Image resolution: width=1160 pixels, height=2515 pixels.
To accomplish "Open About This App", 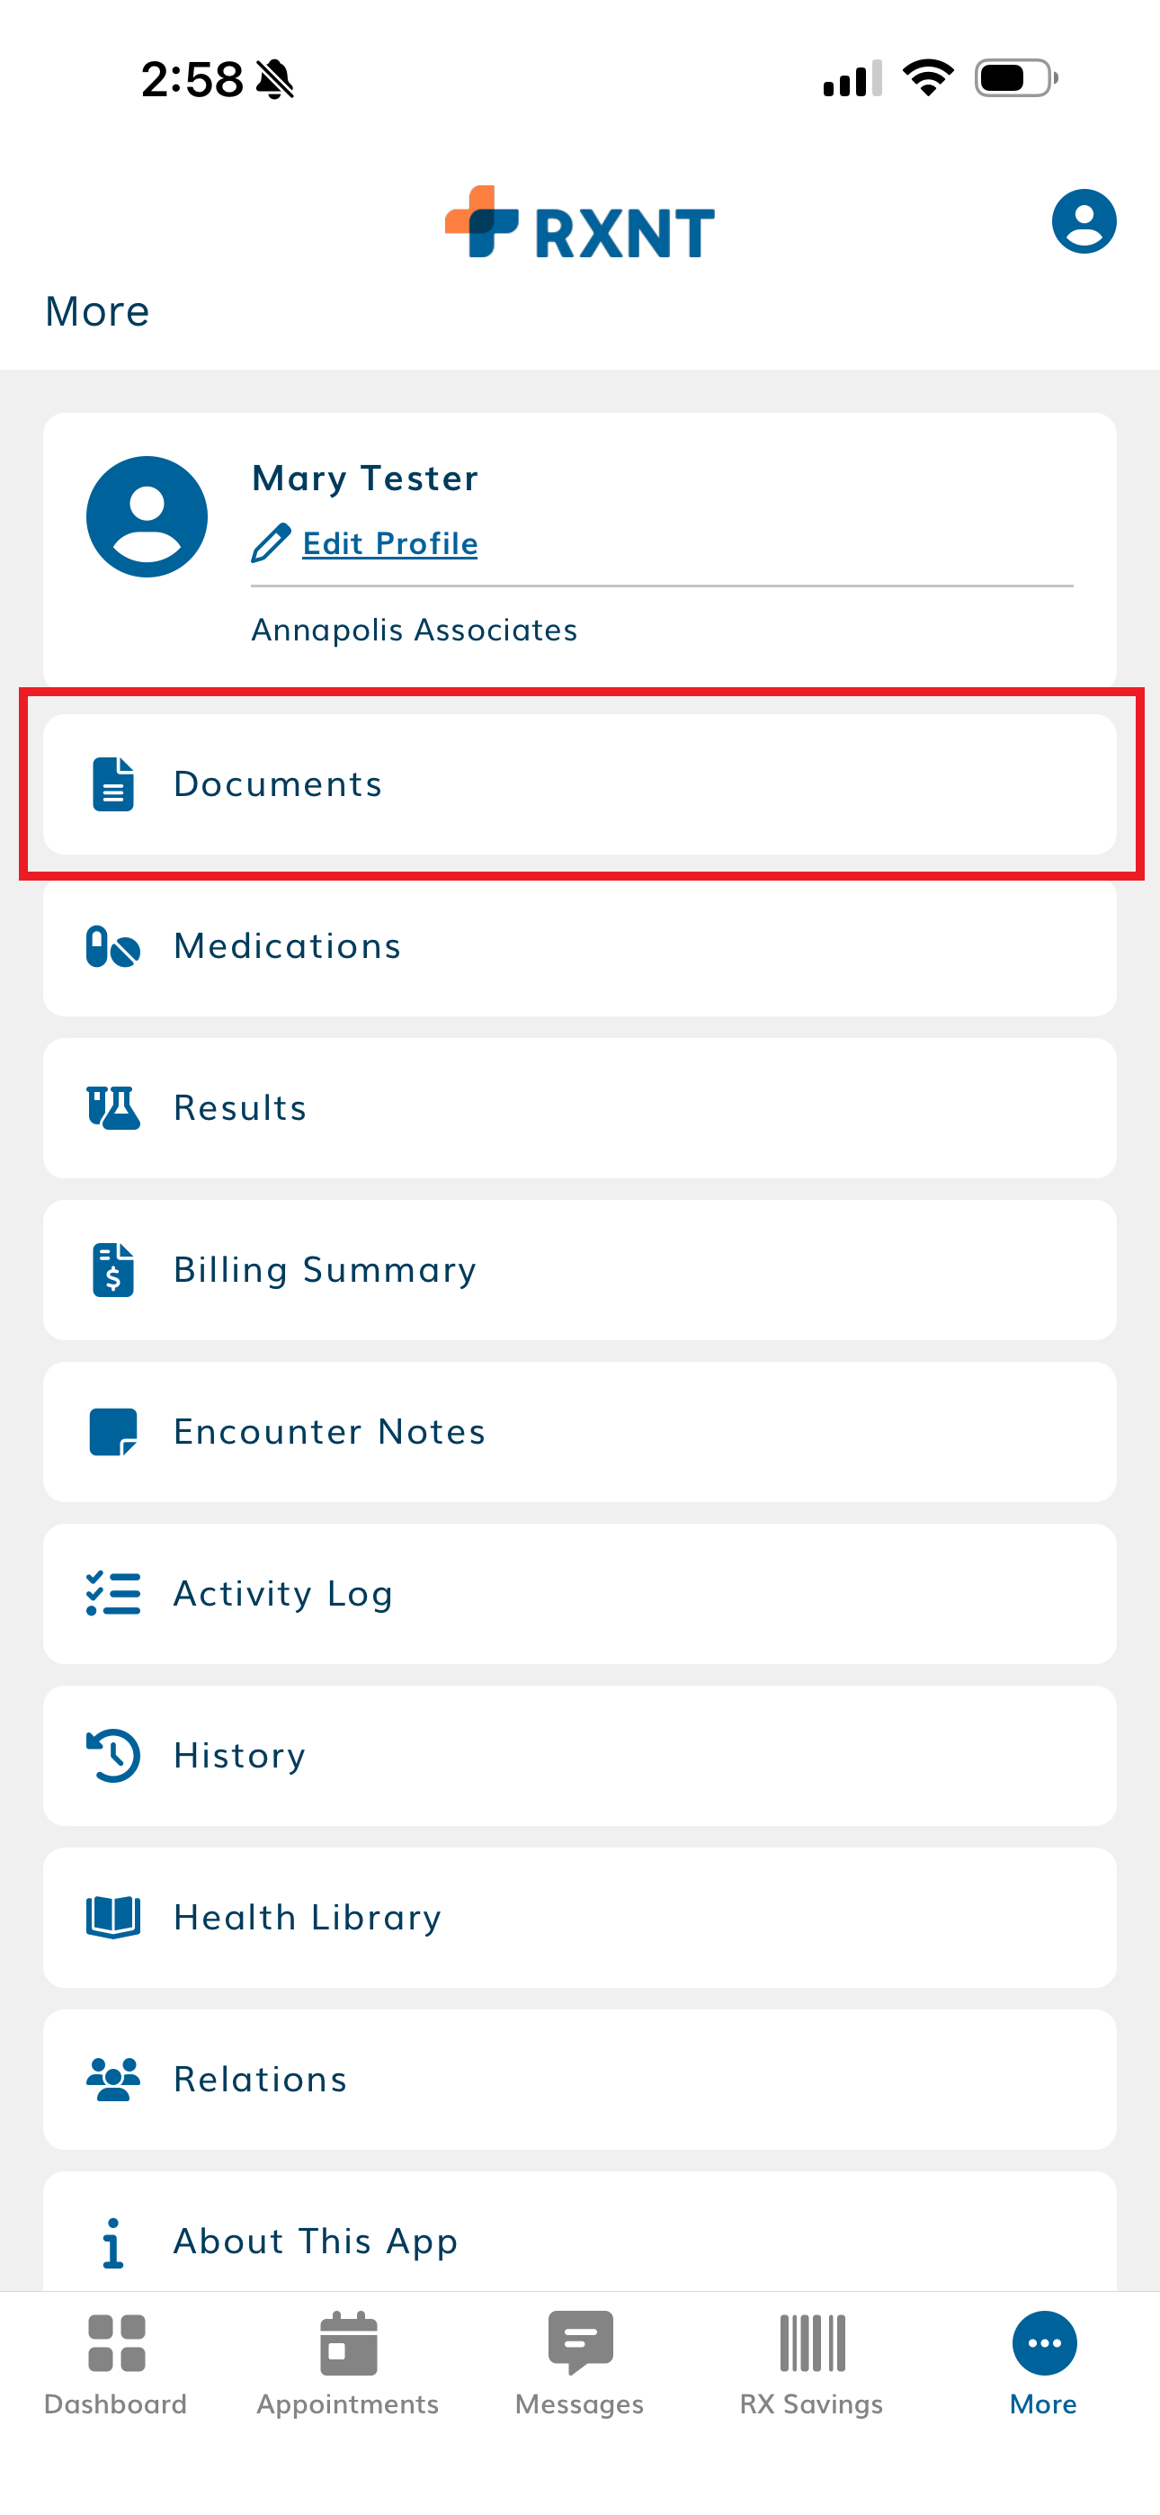I will pos(580,2240).
